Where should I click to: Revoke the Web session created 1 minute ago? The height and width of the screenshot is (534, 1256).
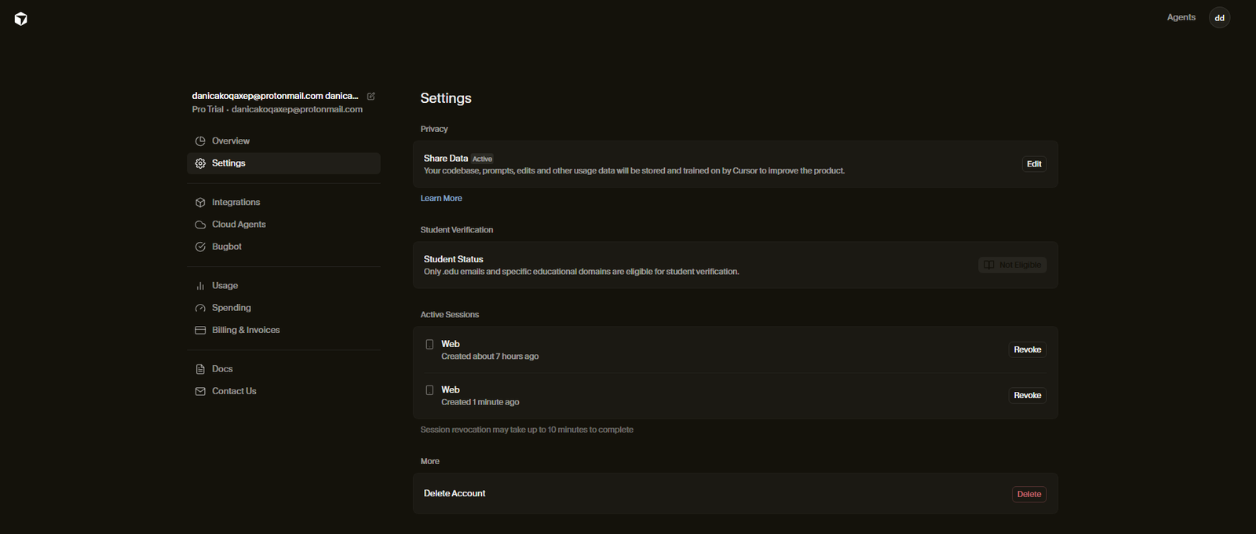[x=1027, y=396]
